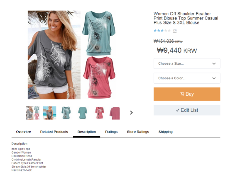Click the star rating icons
This screenshot has height=174, width=230.
[x=162, y=30]
